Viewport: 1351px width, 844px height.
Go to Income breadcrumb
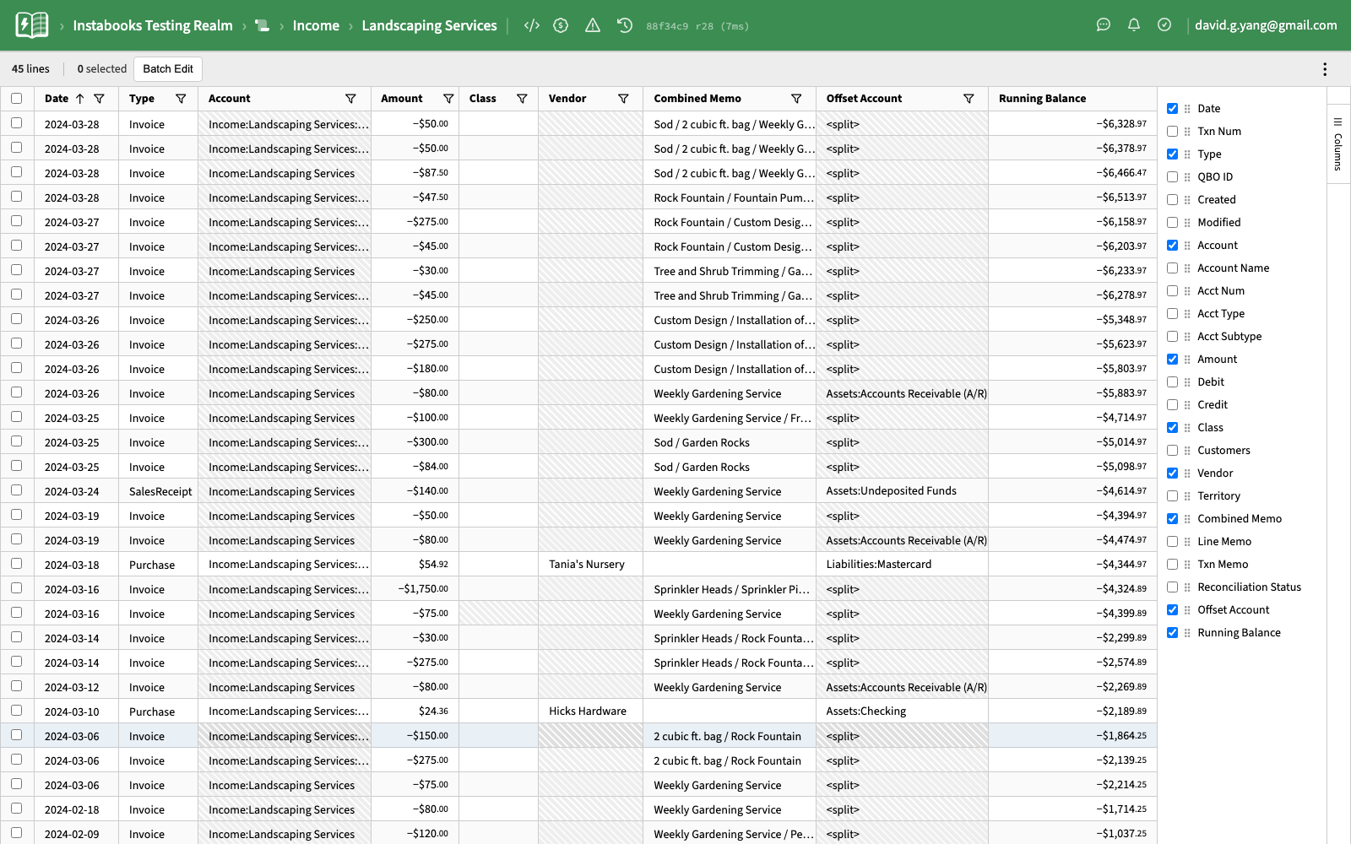(x=316, y=25)
